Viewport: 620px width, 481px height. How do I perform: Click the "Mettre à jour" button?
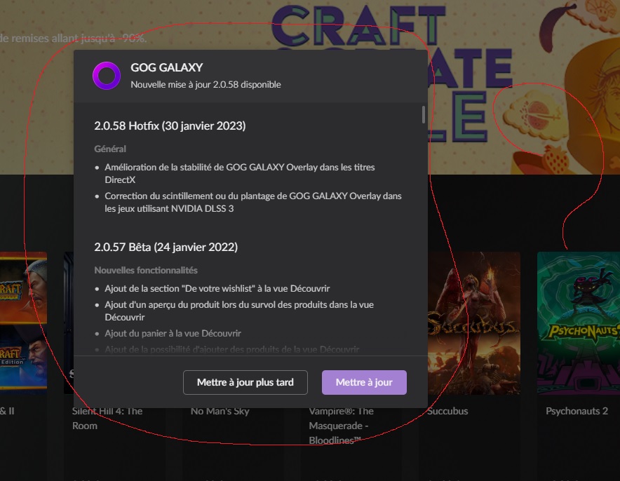(x=364, y=382)
